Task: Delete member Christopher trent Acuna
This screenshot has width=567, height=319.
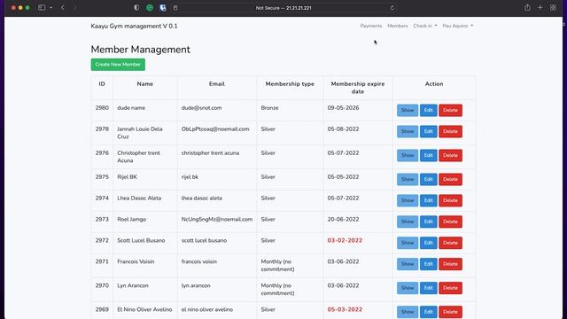Action: point(451,155)
